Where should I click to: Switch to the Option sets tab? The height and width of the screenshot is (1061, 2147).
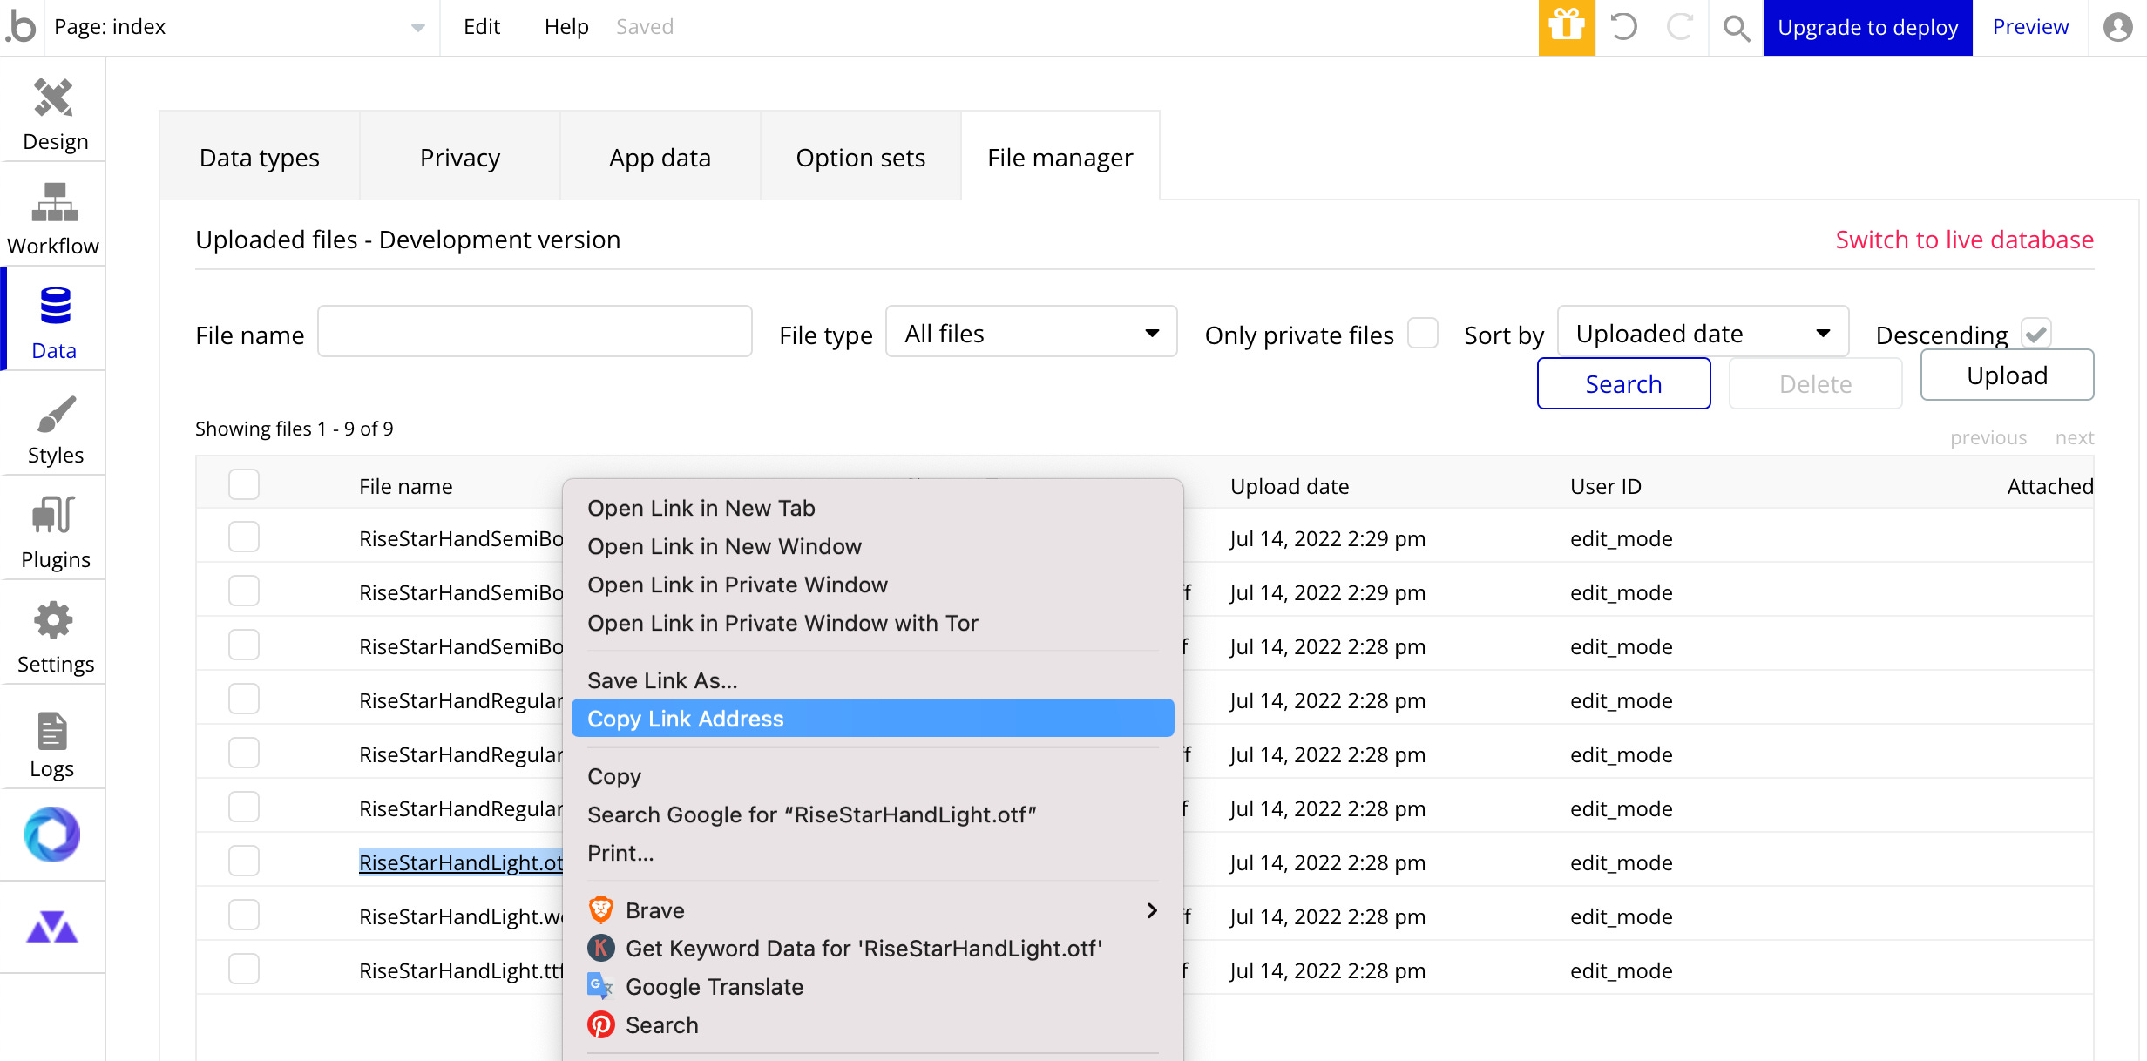click(860, 158)
